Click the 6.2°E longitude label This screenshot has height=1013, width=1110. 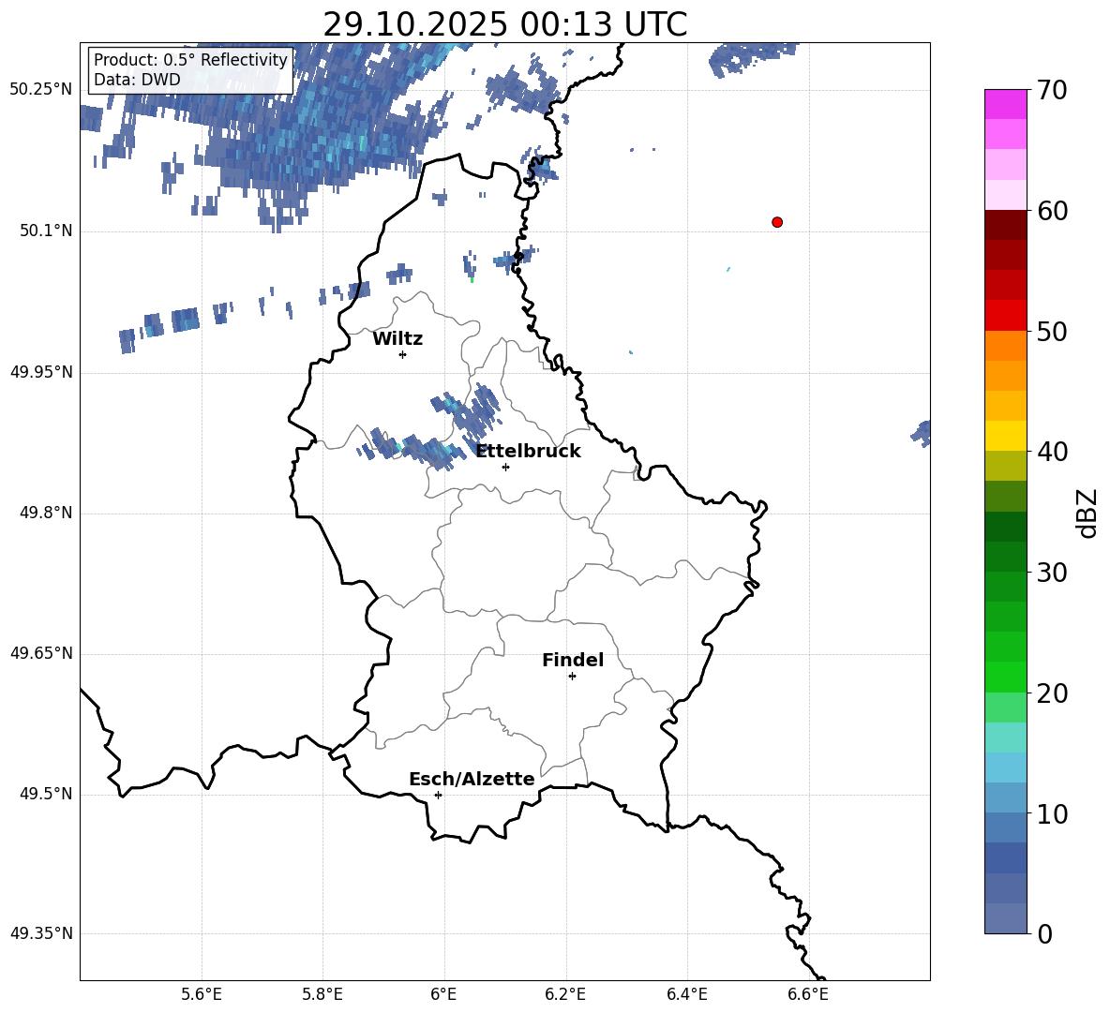565,994
